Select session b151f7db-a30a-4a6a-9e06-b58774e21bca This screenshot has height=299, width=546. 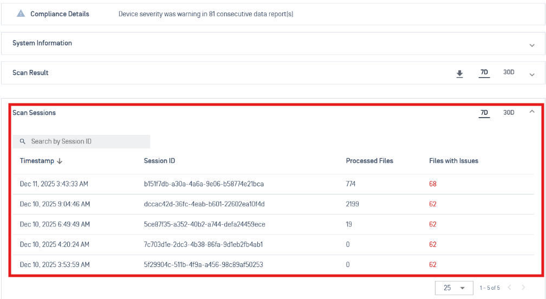(x=204, y=184)
